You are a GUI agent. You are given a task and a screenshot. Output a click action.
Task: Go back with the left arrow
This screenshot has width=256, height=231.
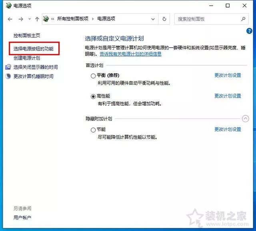[10, 19]
